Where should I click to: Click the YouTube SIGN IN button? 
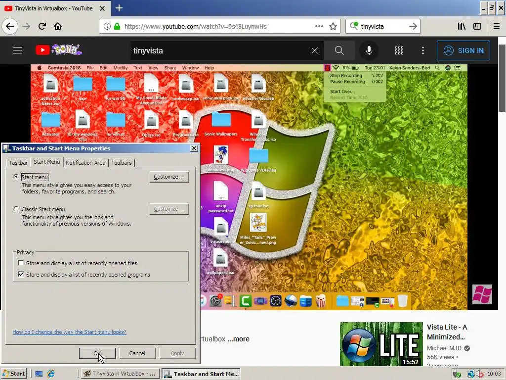pos(463,50)
